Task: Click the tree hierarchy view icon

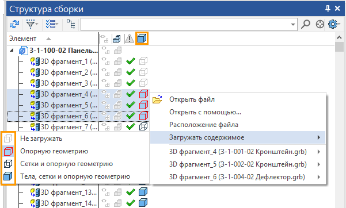Action: click(71, 24)
